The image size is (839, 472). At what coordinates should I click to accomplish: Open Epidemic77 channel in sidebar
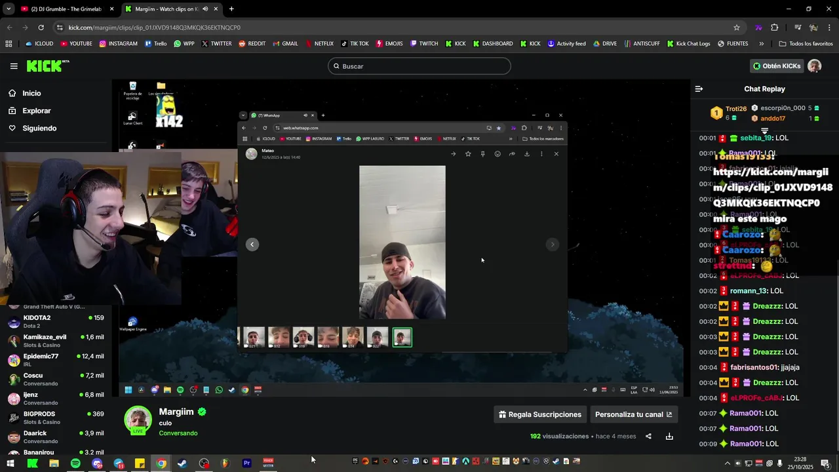[x=56, y=360]
